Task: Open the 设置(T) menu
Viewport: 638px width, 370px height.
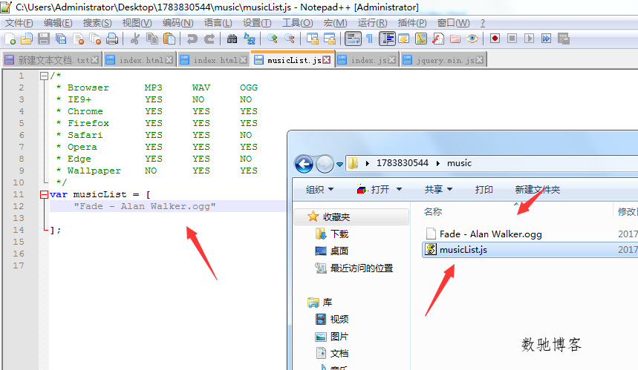Action: pyautogui.click(x=257, y=23)
